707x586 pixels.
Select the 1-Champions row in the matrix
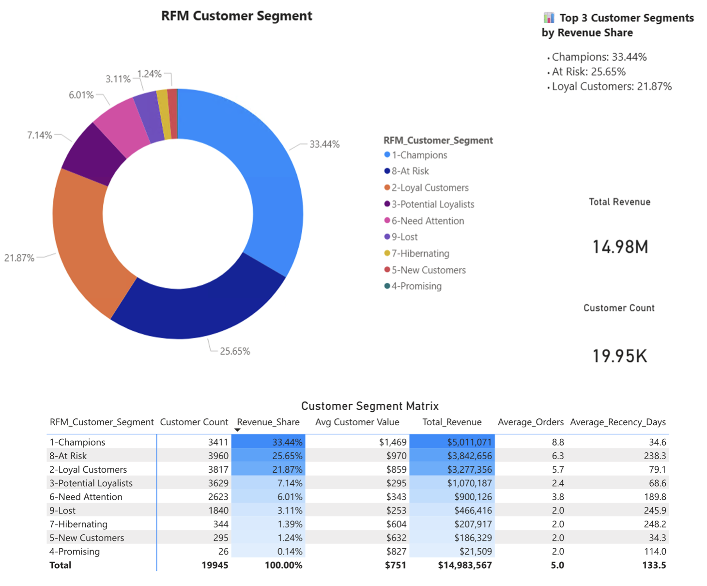point(77,442)
